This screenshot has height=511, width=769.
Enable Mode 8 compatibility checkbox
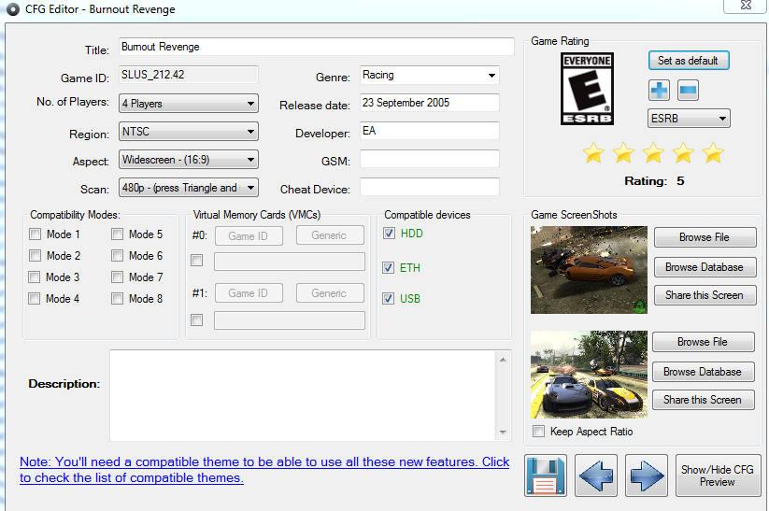117,298
